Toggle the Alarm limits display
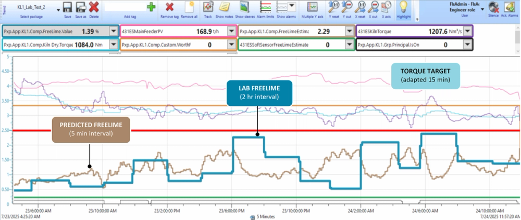 tap(266, 7)
